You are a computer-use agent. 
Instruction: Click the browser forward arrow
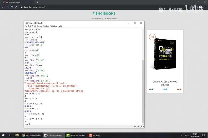8,7
